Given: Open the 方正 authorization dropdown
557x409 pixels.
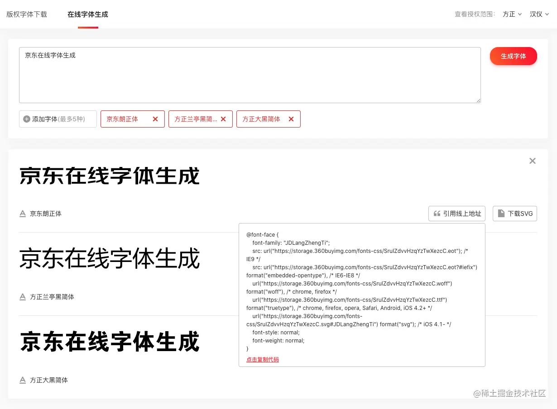Looking at the screenshot, I should [512, 14].
